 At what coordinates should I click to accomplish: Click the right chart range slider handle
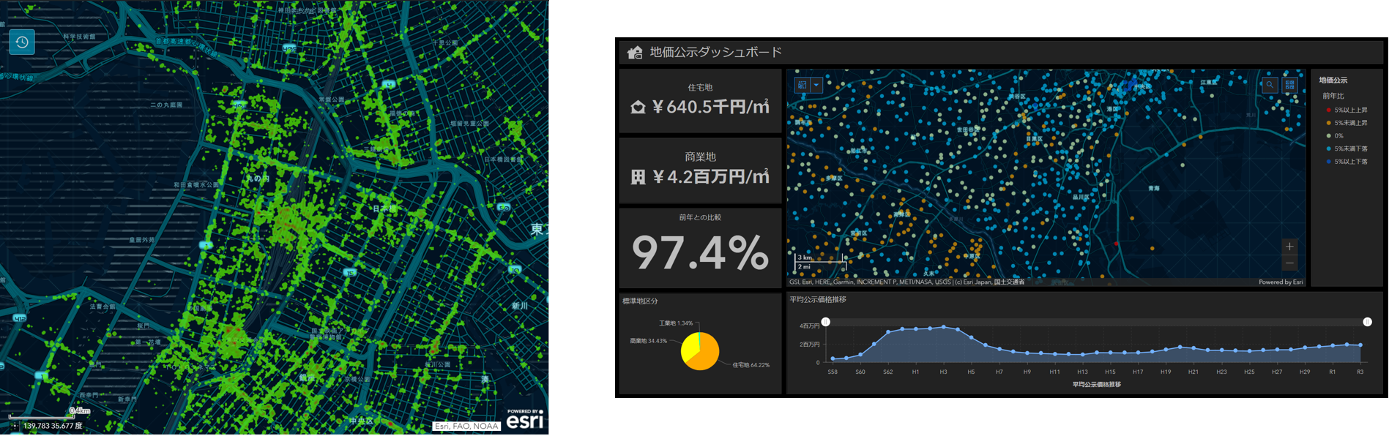coord(1367,322)
